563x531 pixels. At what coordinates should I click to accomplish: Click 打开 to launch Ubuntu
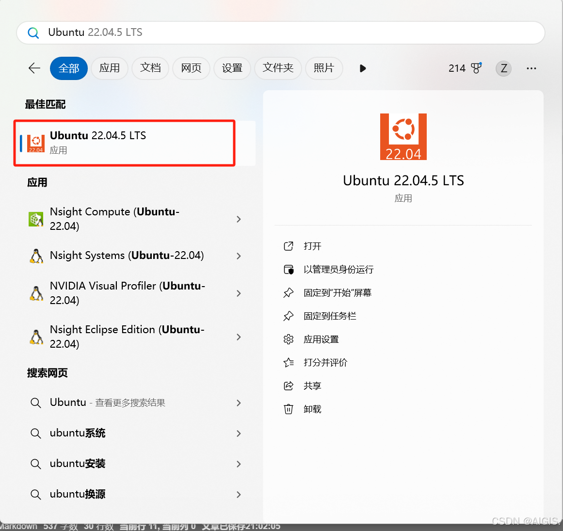[x=312, y=246]
